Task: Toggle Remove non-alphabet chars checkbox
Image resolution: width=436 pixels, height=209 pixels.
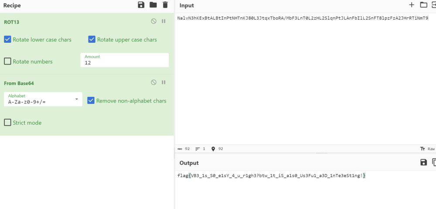Action: tap(91, 100)
